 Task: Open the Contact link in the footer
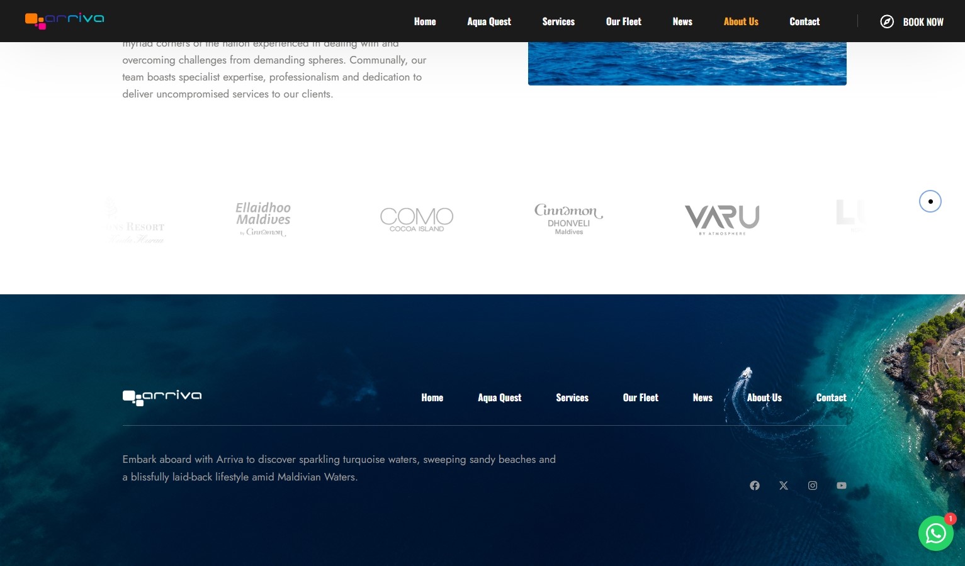click(x=831, y=397)
